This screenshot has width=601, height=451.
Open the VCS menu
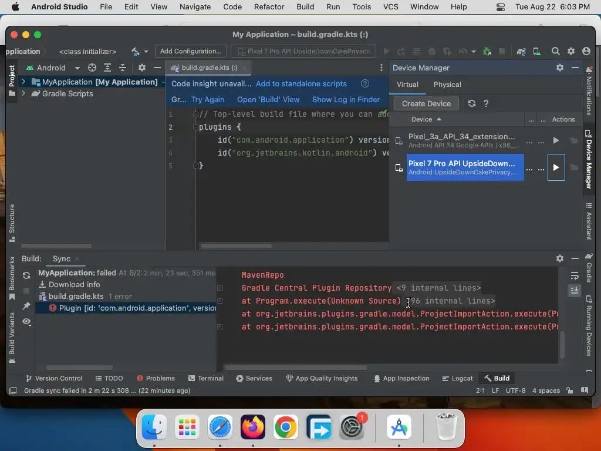[390, 7]
